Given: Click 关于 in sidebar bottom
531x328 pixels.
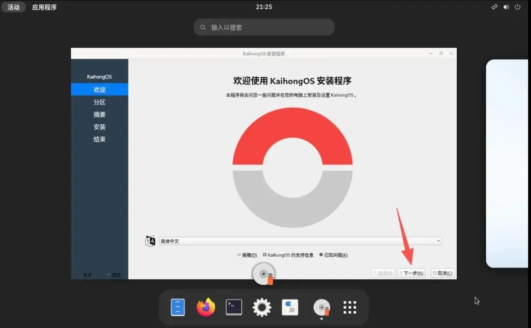Looking at the screenshot, I should [x=88, y=275].
